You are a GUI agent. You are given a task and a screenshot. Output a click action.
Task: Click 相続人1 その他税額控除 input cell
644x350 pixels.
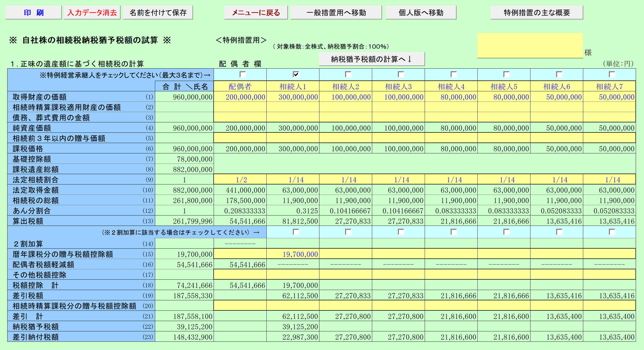(x=293, y=275)
